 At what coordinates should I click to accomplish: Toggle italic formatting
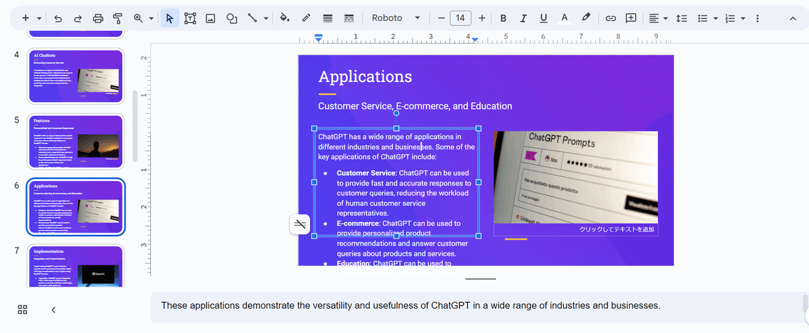click(x=524, y=18)
